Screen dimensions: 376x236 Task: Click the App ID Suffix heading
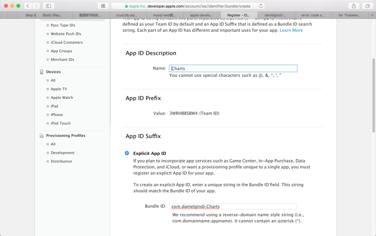click(x=143, y=136)
